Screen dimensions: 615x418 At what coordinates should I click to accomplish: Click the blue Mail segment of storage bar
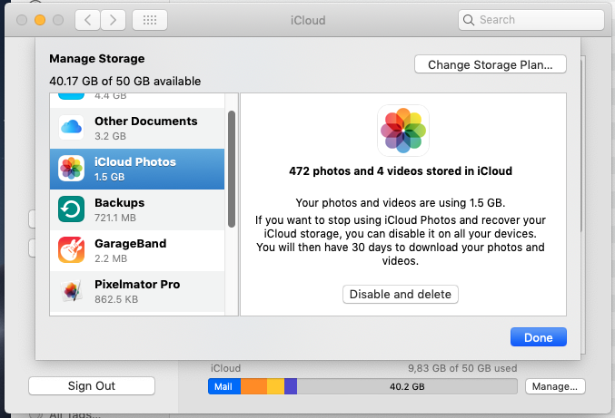coord(224,386)
